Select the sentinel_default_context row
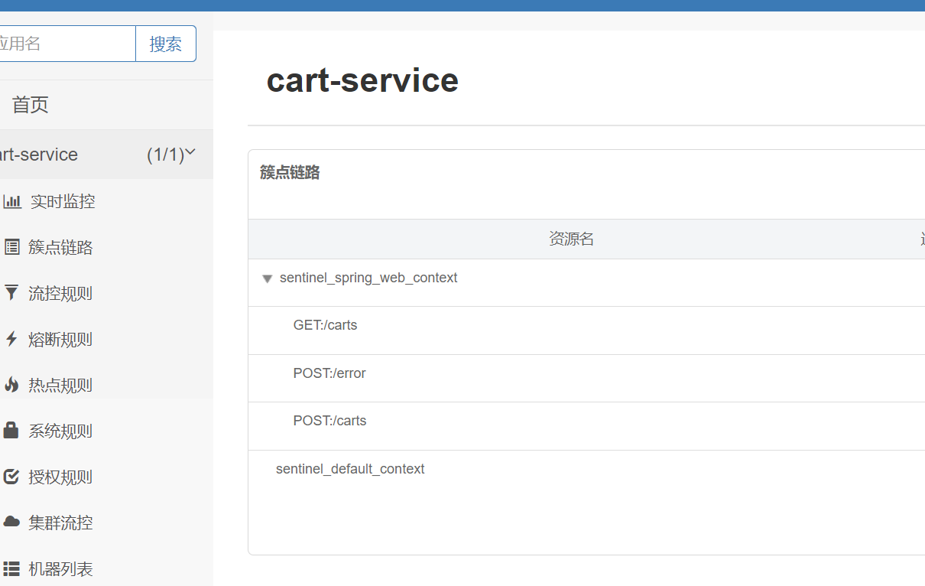This screenshot has width=925, height=586. 350,469
